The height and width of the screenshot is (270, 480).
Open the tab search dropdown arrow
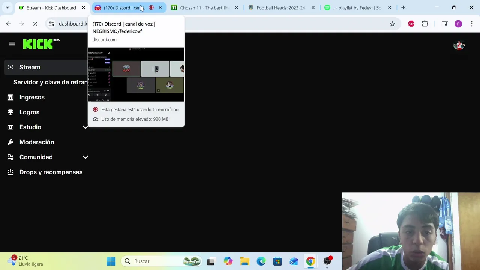click(x=7, y=7)
